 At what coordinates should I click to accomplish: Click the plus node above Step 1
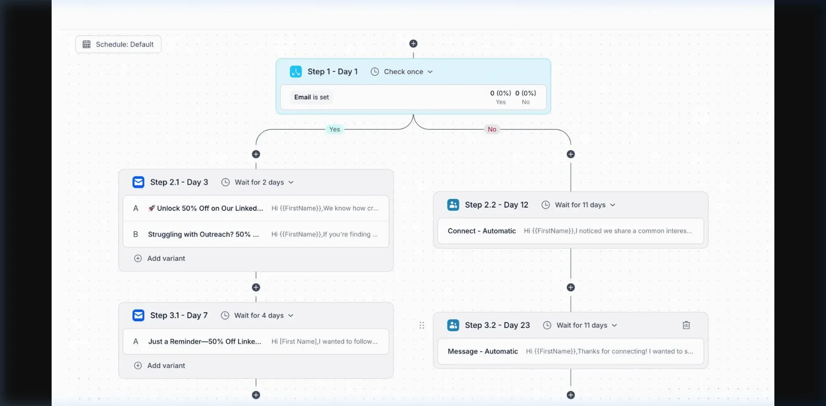coord(413,43)
